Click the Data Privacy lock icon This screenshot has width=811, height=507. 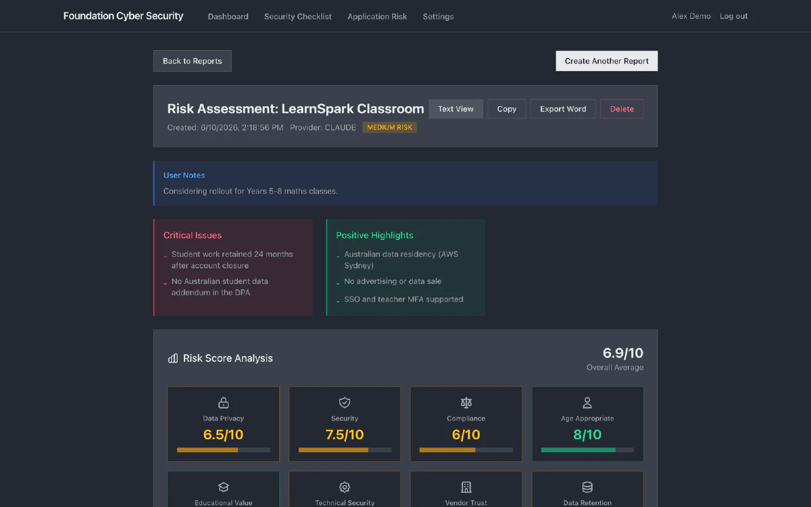click(x=223, y=403)
